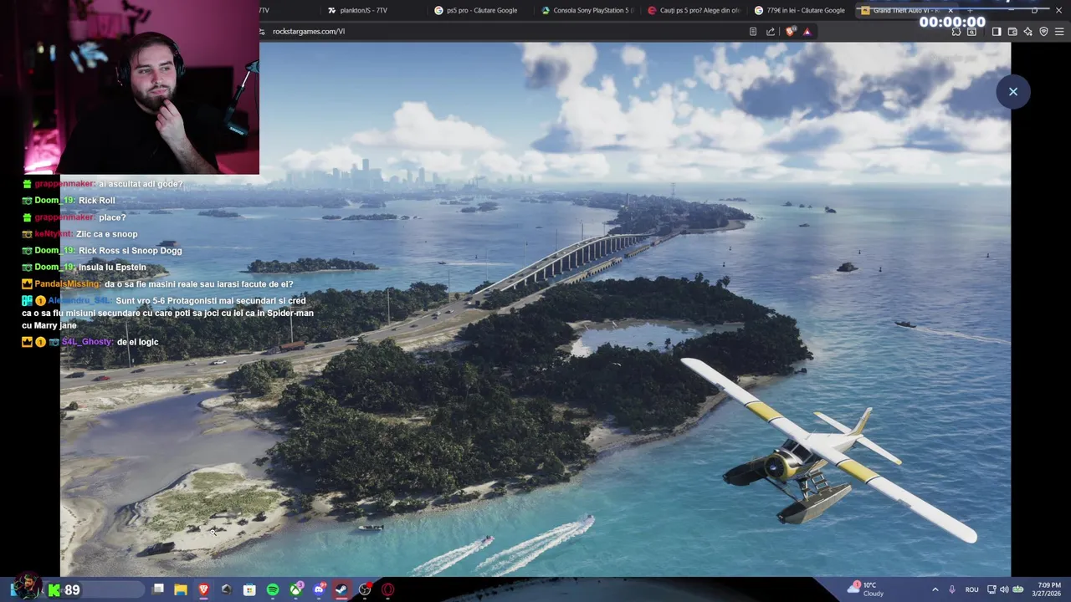Click chat message 'Insula lu Epstein'
1071x602 pixels.
(112, 268)
